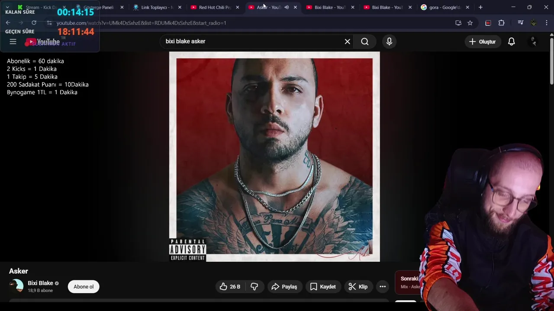Open the notifications bell
Screen dimensions: 554x311
pos(512,41)
